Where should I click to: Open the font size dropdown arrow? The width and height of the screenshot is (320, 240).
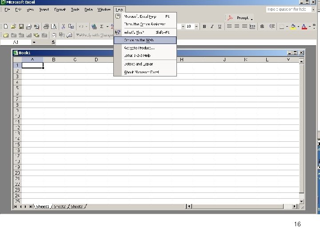[196, 26]
